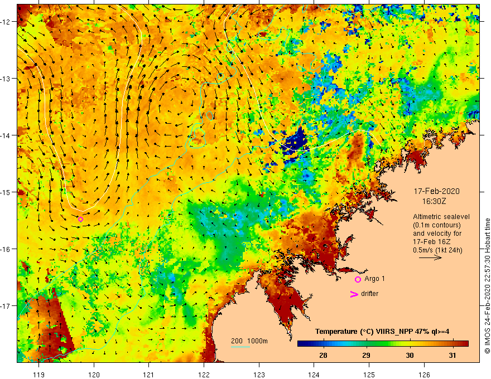Click the temperature color bar legend
Screen dimensions: 491x379
tap(383, 344)
